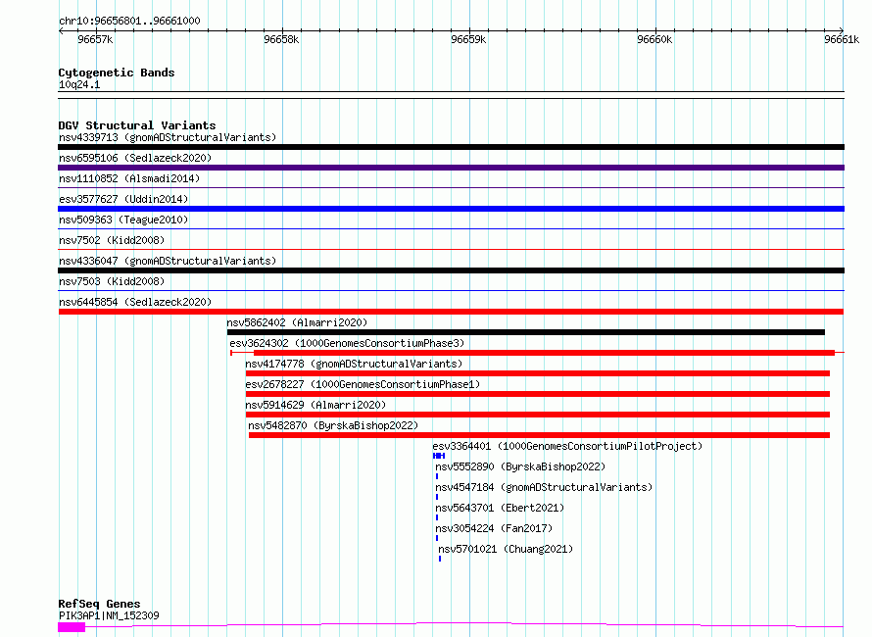872x637 pixels.
Task: Click the Cytogenetic Bands track title
Action: point(117,73)
